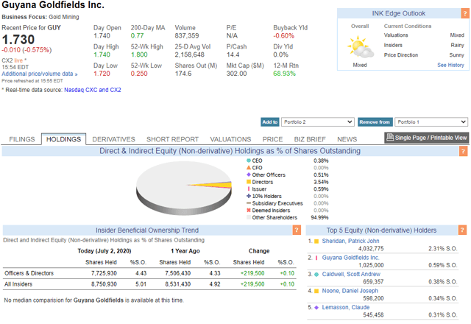
Task: Click Other Shareholders percentage 94.99%
Action: pos(319,217)
